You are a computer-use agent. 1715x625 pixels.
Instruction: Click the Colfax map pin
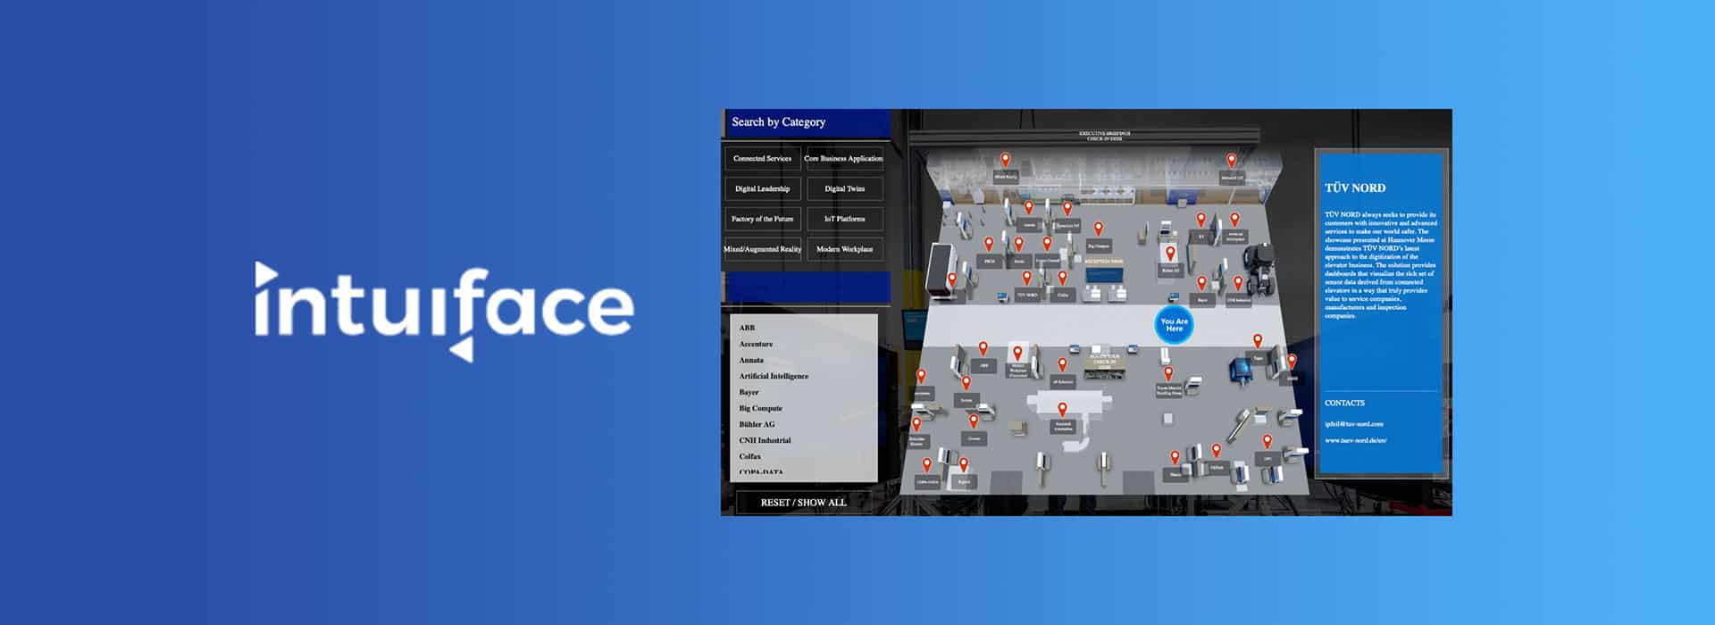pyautogui.click(x=1062, y=279)
